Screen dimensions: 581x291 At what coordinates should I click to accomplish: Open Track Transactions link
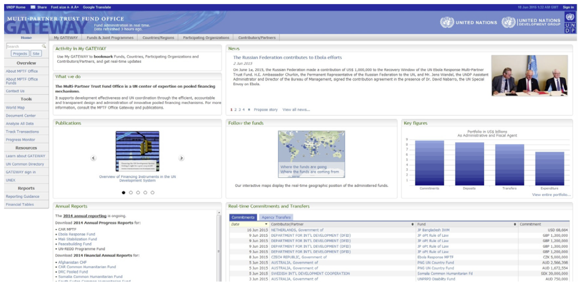(22, 132)
